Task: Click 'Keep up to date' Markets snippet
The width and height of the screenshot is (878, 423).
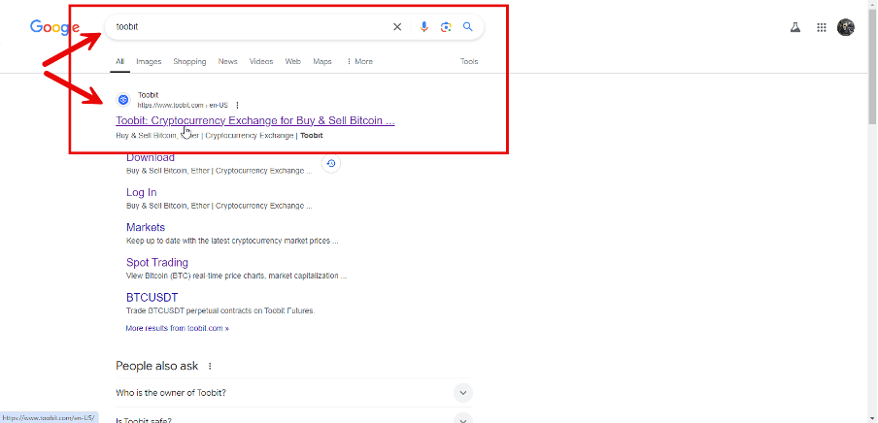Action: click(232, 242)
